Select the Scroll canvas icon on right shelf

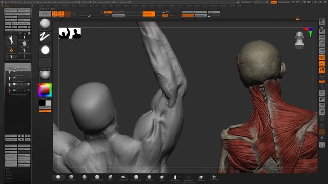[322, 31]
